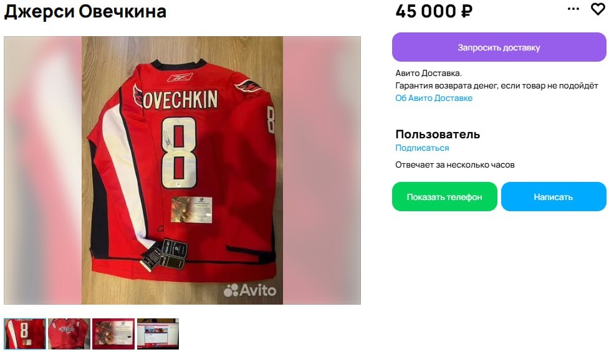Click the blue "Написать" message button
The width and height of the screenshot is (614, 352).
tap(554, 196)
